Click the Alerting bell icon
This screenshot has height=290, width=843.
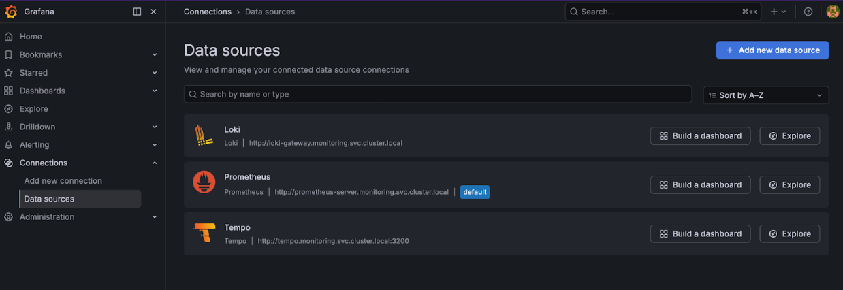coord(9,145)
